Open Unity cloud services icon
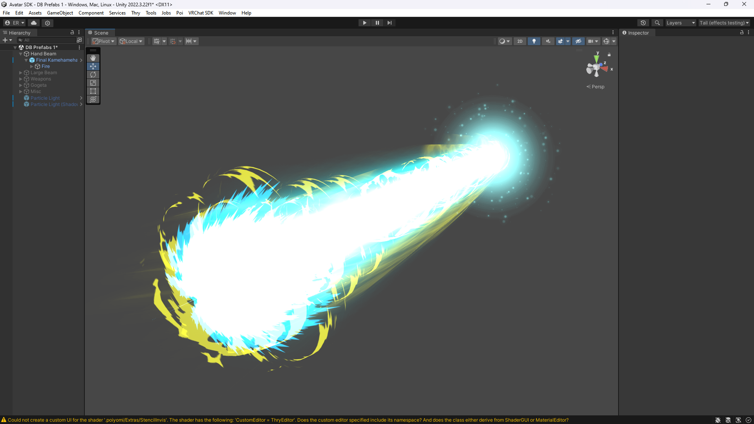Screen dimensions: 754x424 click(x=34, y=23)
